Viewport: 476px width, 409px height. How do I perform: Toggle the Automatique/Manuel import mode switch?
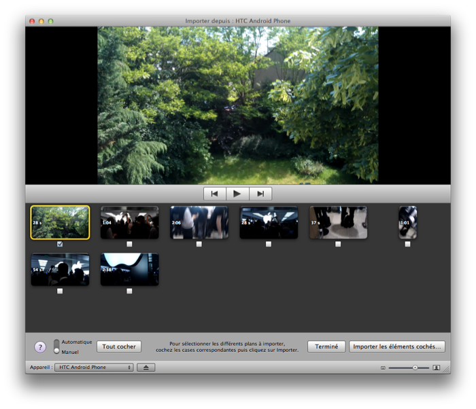click(x=57, y=346)
